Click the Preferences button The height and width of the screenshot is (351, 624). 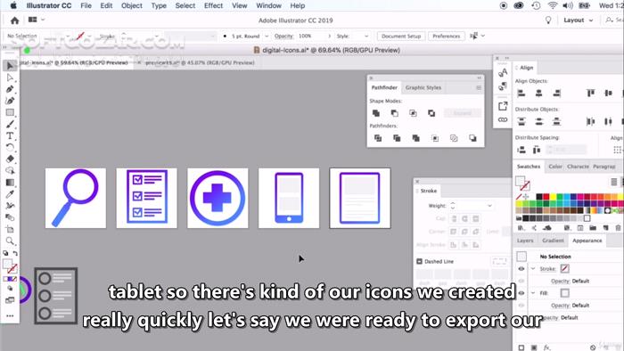pos(446,37)
